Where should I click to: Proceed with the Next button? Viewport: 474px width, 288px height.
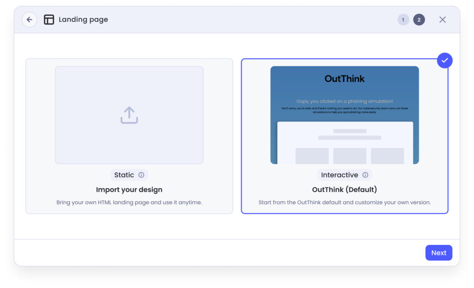click(x=439, y=253)
